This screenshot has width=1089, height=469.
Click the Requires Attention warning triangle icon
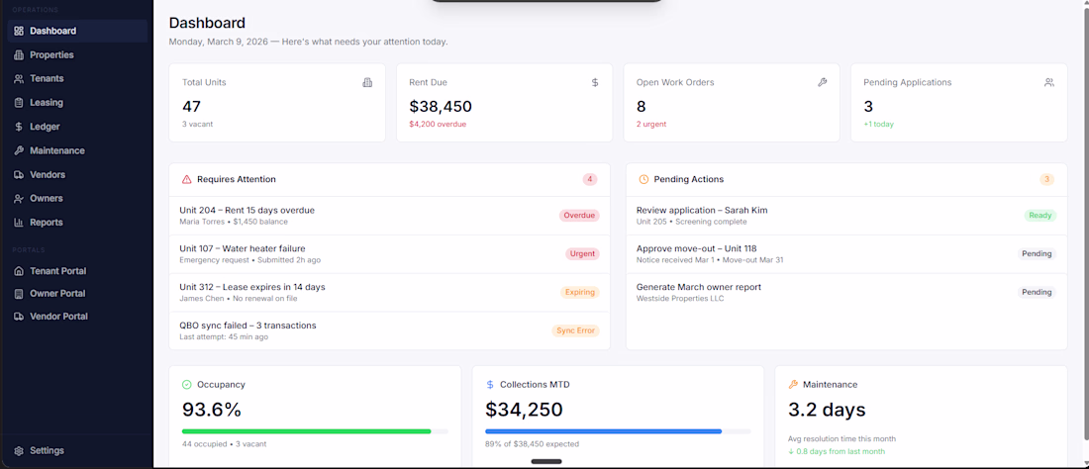pos(186,179)
